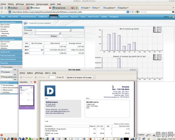175x140 pixels.
Task: Click Go next to Products/Services search
Action: click(x=15, y=79)
